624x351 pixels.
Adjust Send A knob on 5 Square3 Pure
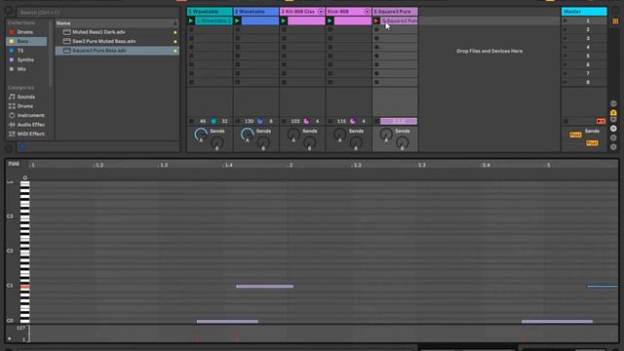386,135
